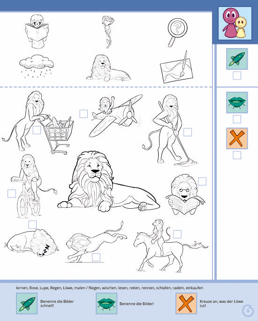
Task: Tick the checkbox next to the mopping lion
Action: pos(188,132)
